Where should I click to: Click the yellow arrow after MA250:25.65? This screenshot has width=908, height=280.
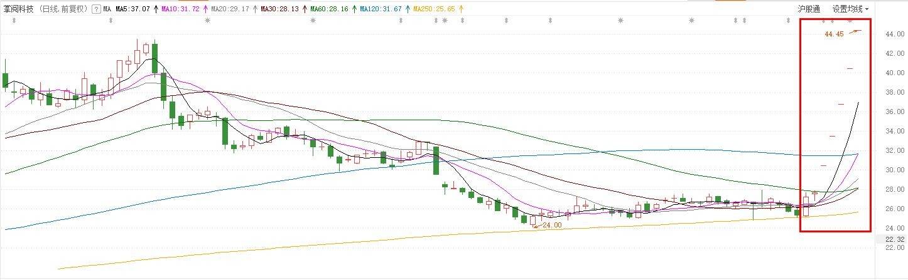pyautogui.click(x=462, y=9)
